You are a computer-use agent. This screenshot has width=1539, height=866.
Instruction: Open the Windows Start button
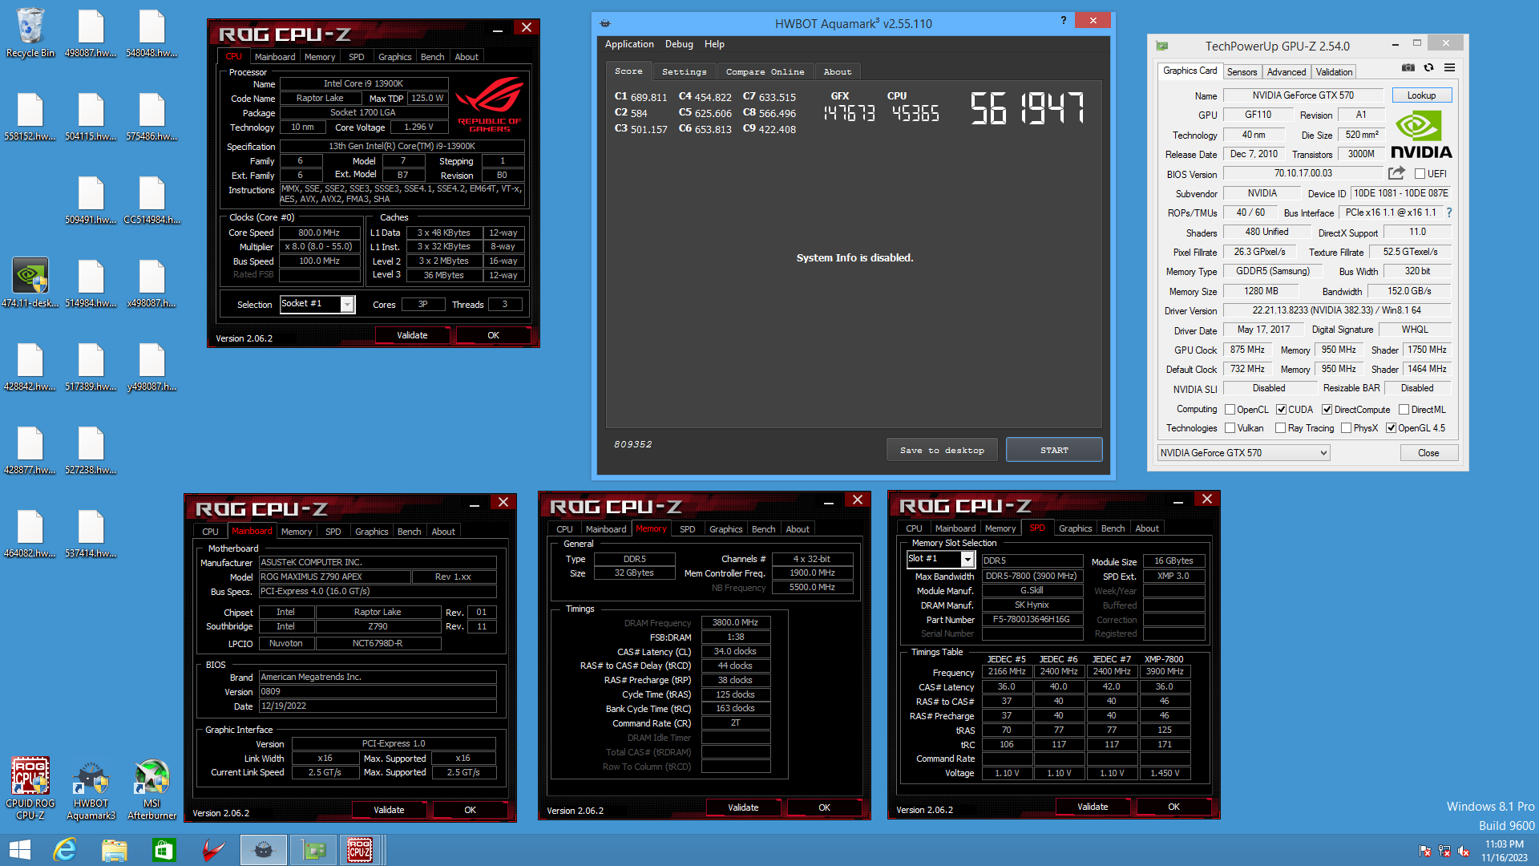click(x=19, y=850)
